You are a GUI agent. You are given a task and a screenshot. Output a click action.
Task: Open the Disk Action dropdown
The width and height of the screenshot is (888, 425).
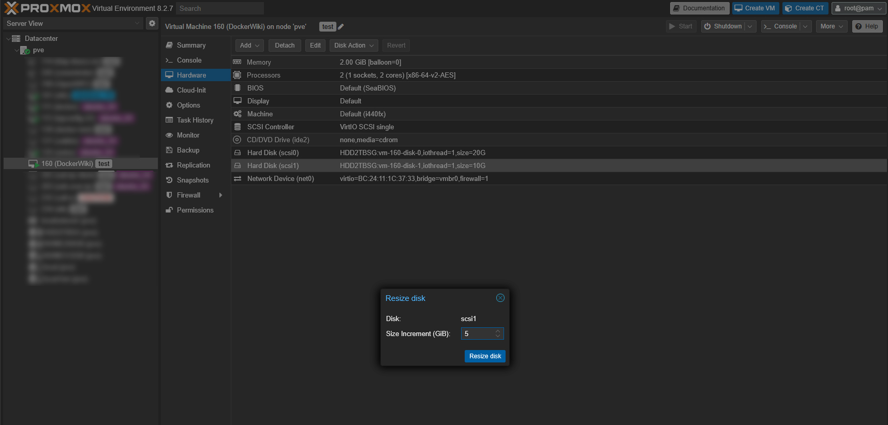pos(353,45)
